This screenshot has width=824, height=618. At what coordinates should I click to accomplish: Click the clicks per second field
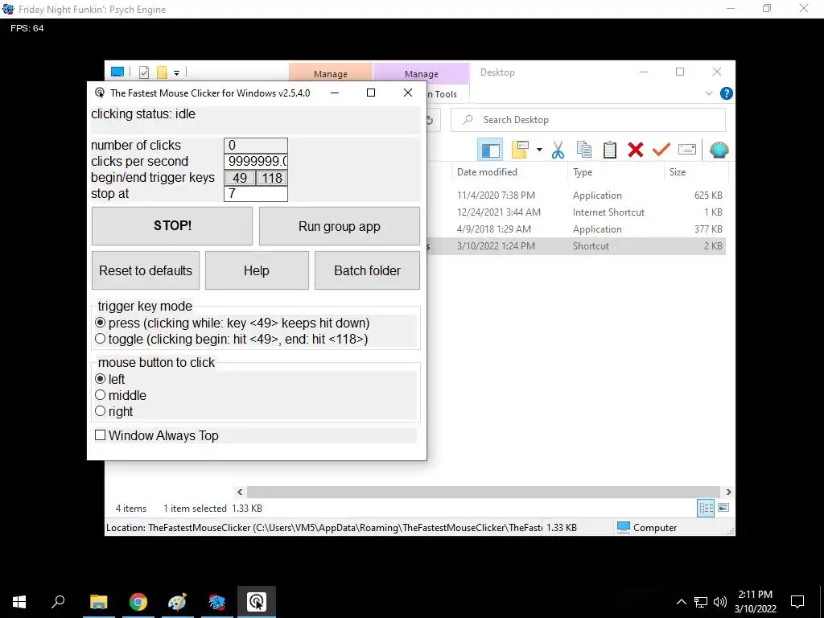pos(256,161)
